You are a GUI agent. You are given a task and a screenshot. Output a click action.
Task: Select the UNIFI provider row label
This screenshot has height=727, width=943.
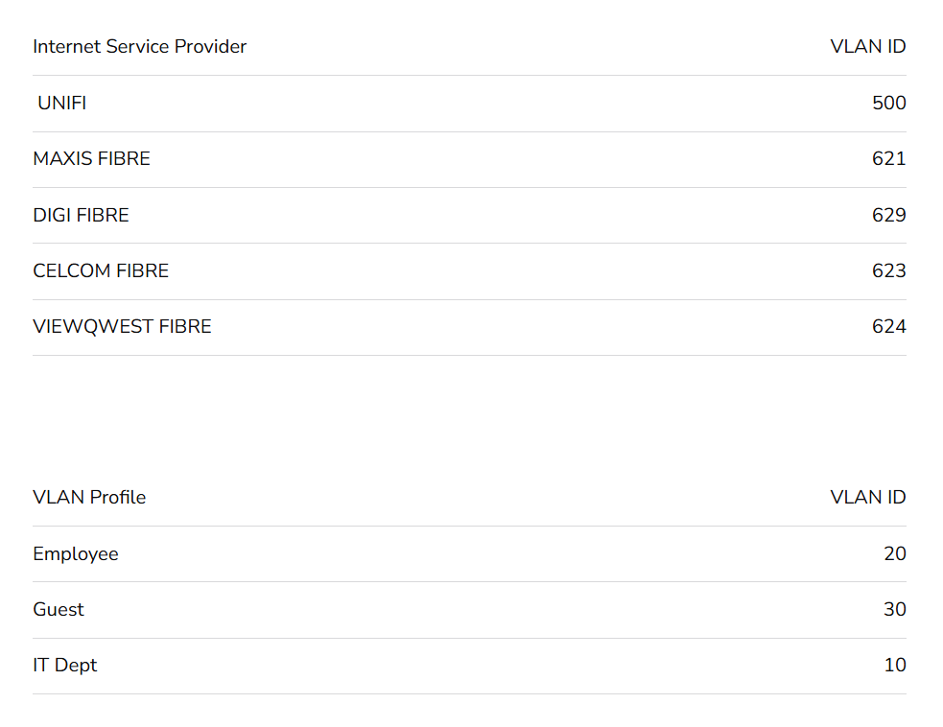click(x=62, y=103)
